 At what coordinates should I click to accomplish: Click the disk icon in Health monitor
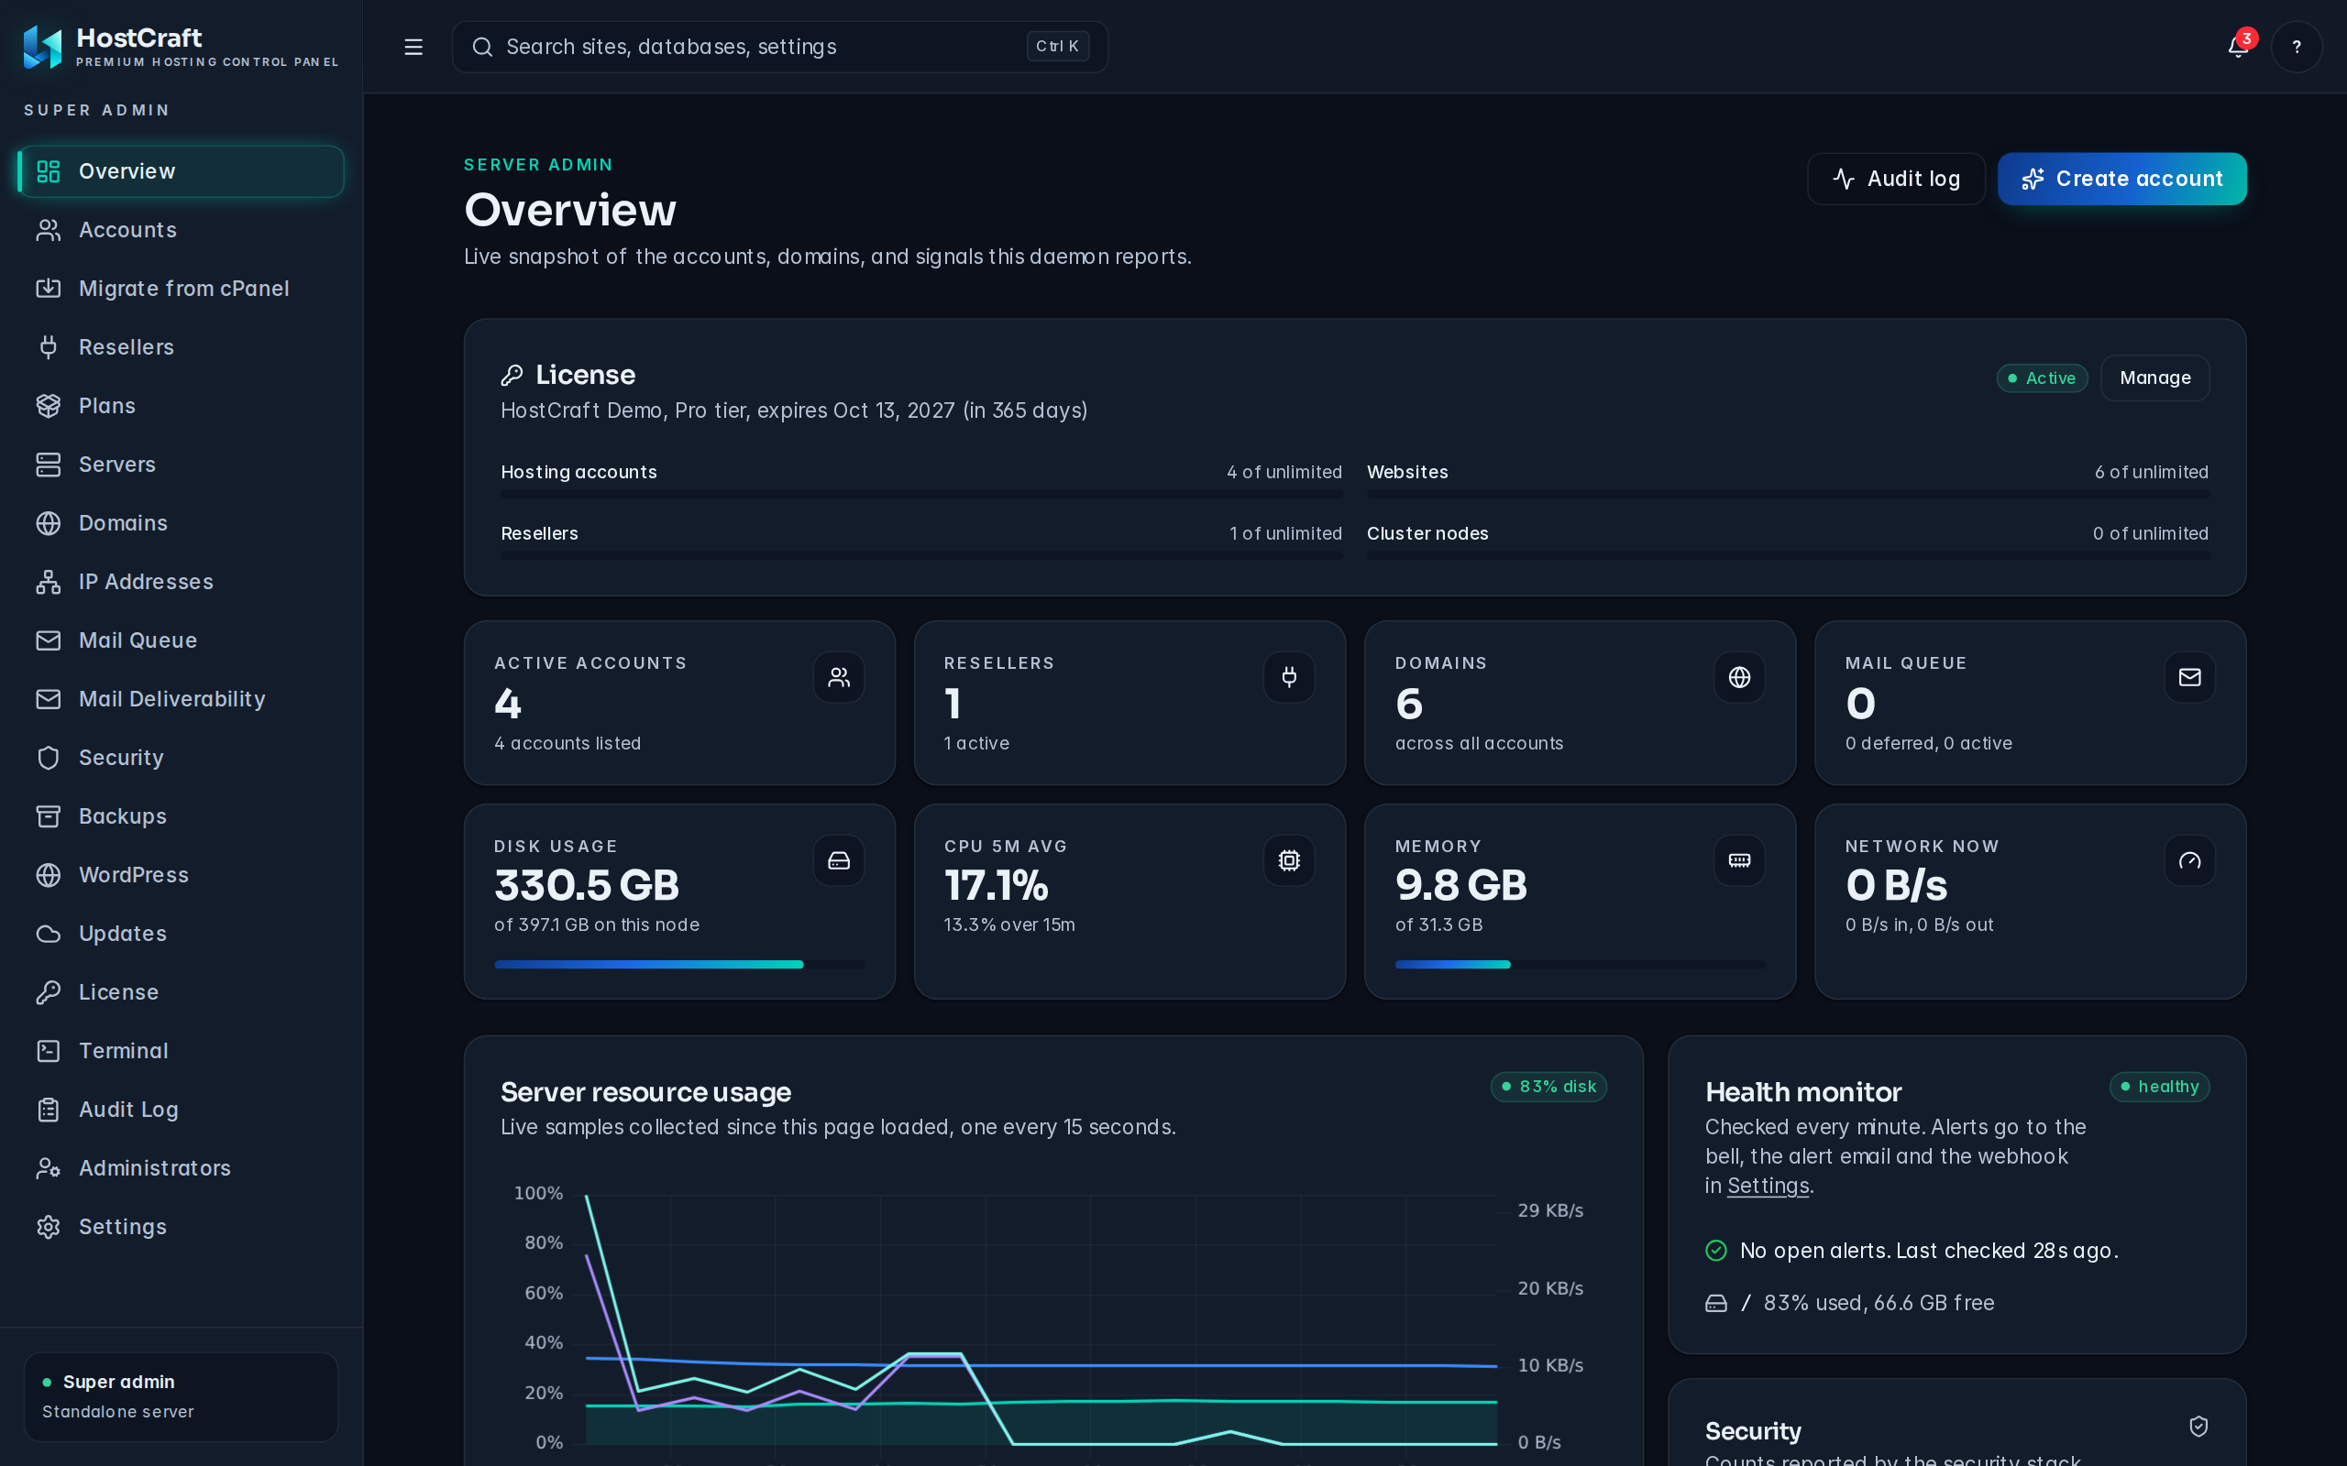pos(1715,1303)
